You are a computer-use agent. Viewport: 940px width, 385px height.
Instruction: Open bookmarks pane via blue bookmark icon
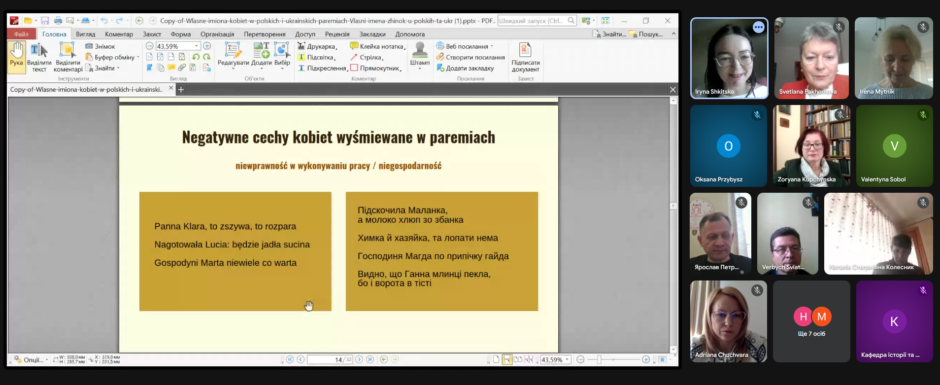coord(149,68)
